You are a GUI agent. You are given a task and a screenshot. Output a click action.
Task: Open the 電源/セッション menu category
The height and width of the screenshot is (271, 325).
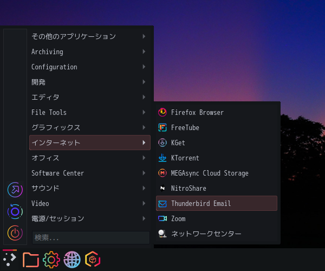click(90, 218)
